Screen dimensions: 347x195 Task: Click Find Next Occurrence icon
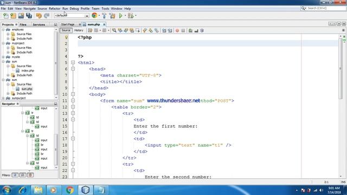[126, 30]
